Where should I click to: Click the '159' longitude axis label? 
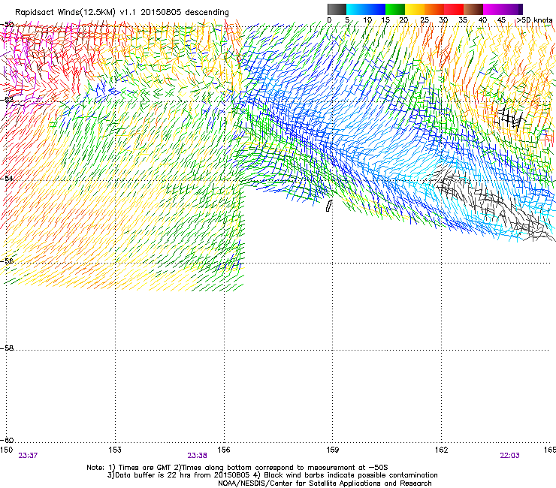tap(333, 450)
